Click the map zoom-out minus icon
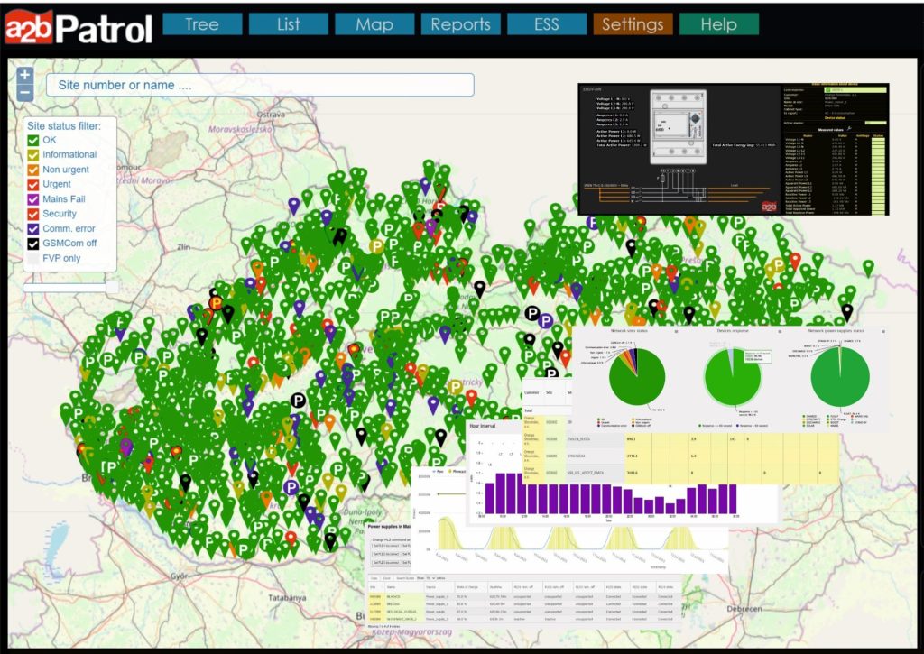The width and height of the screenshot is (924, 654). [23, 90]
